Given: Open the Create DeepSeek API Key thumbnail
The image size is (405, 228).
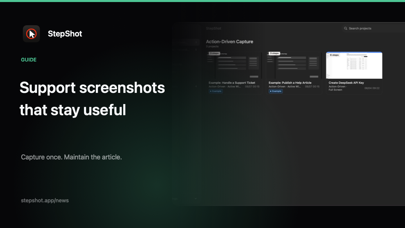Looking at the screenshot, I should pyautogui.click(x=354, y=65).
